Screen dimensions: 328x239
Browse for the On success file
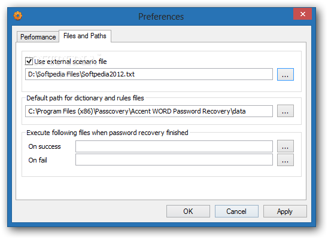point(286,146)
